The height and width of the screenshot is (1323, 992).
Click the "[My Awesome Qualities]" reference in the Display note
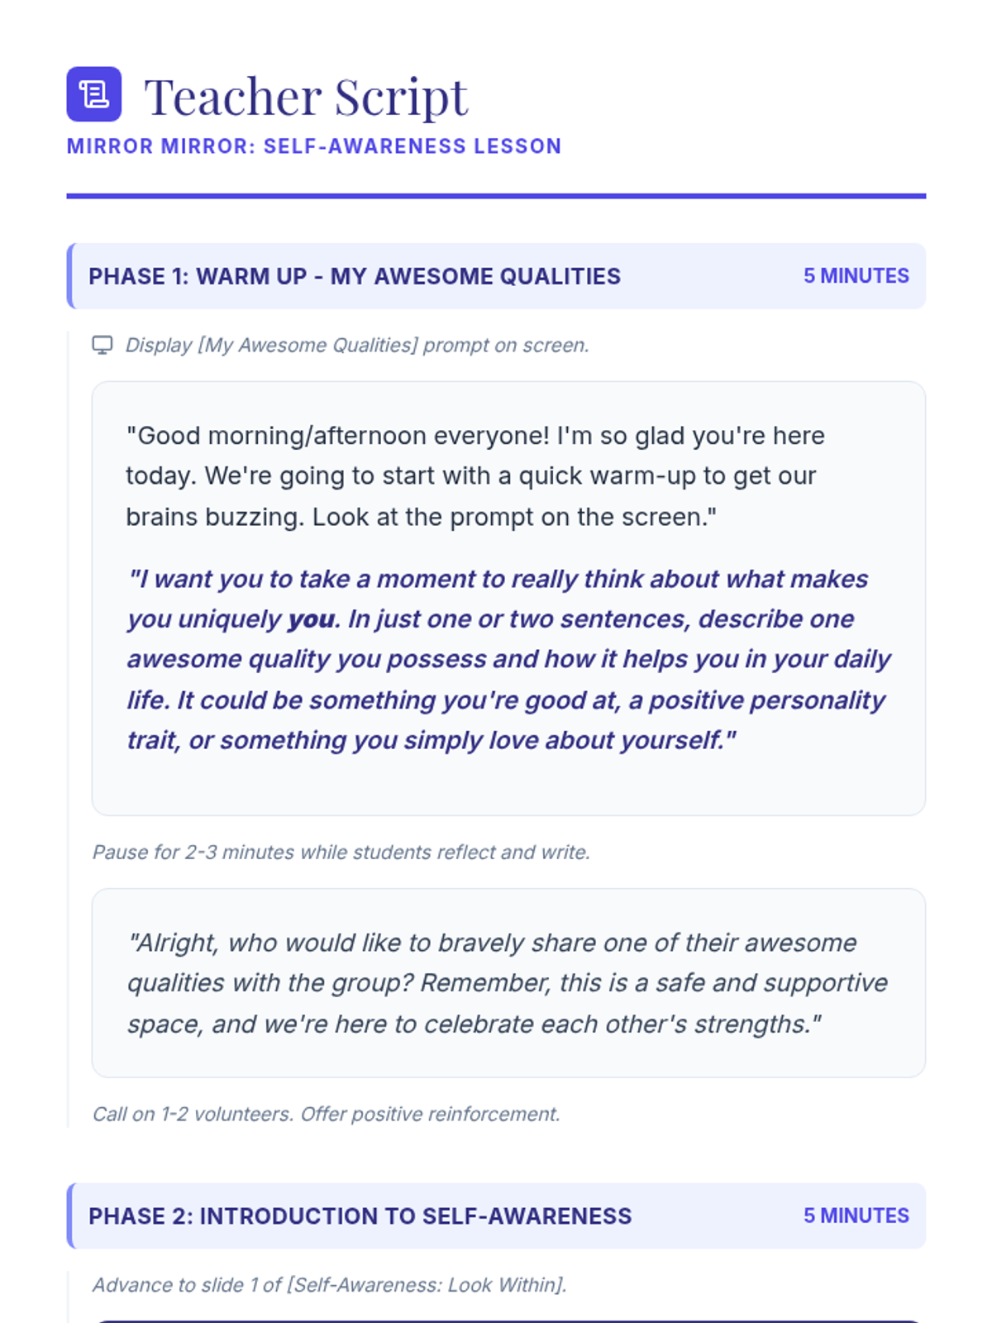(308, 345)
